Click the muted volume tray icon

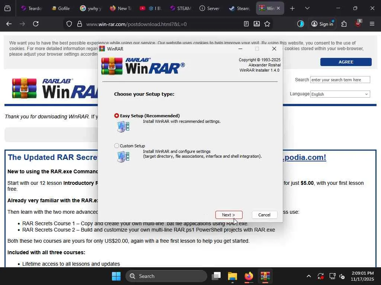point(342,276)
